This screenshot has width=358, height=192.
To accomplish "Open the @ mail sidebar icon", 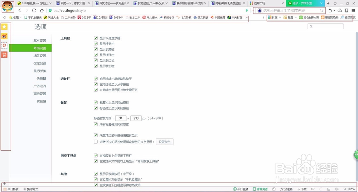I will [x=4, y=45].
